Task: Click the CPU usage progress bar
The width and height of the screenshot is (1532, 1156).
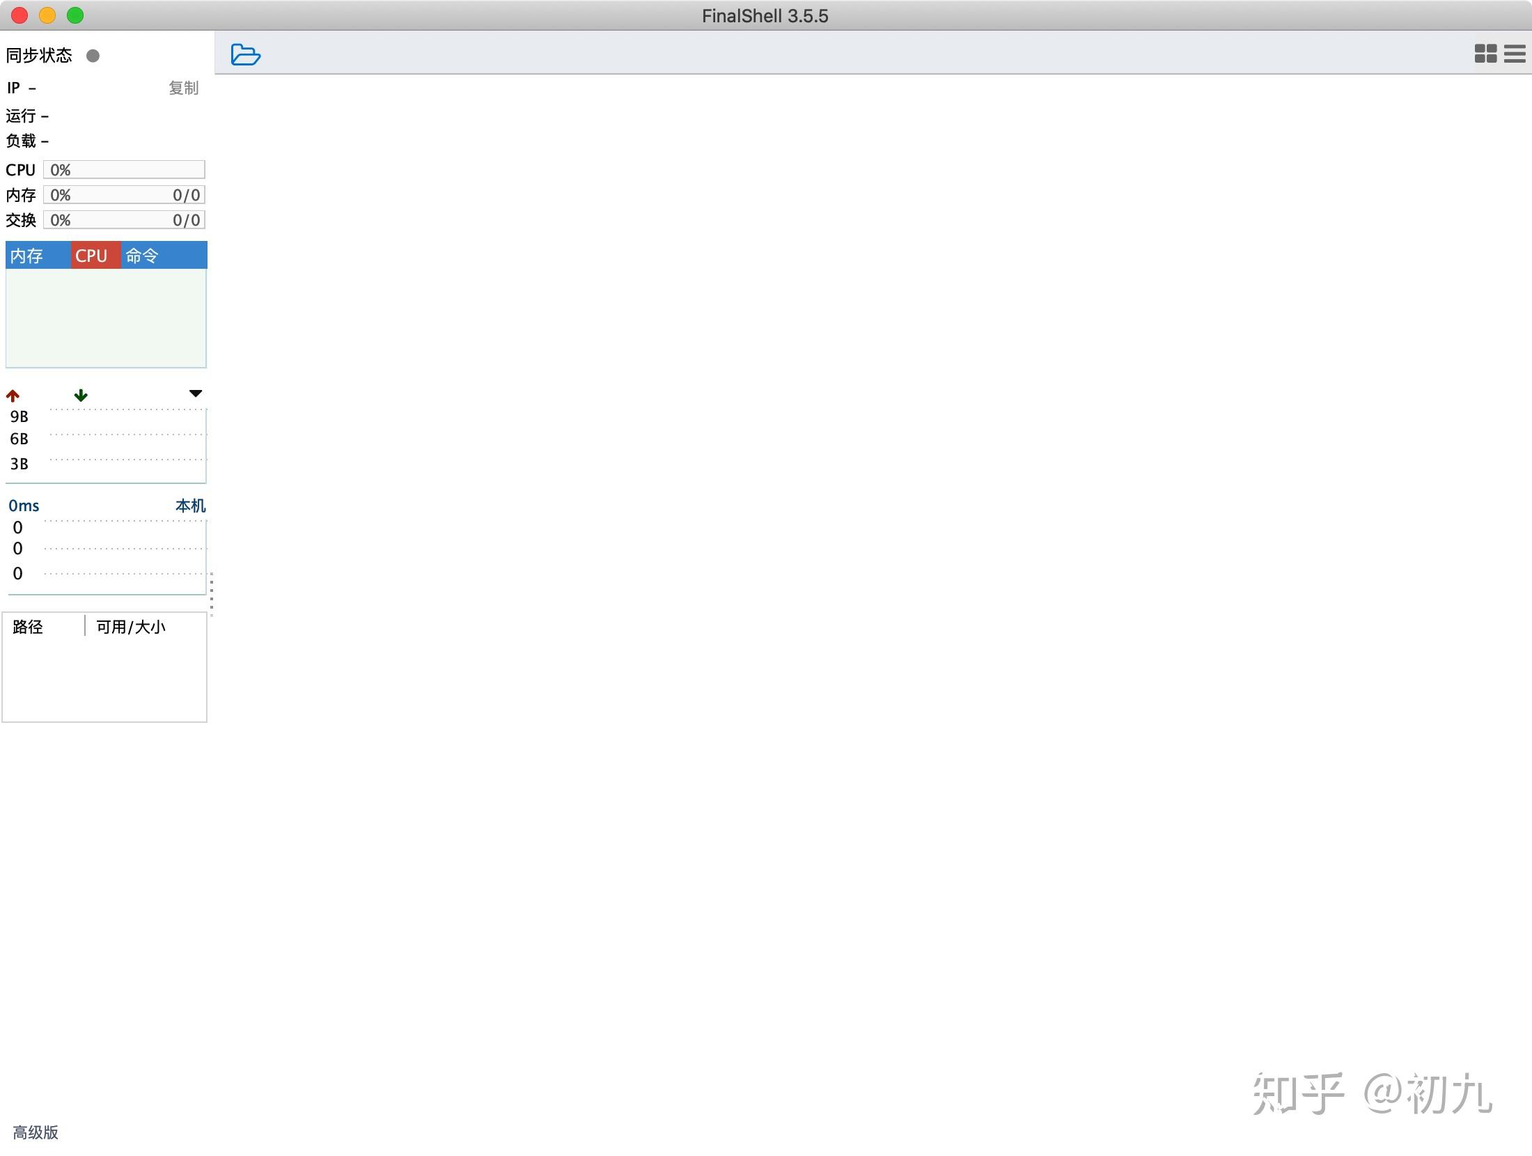Action: coord(123,169)
